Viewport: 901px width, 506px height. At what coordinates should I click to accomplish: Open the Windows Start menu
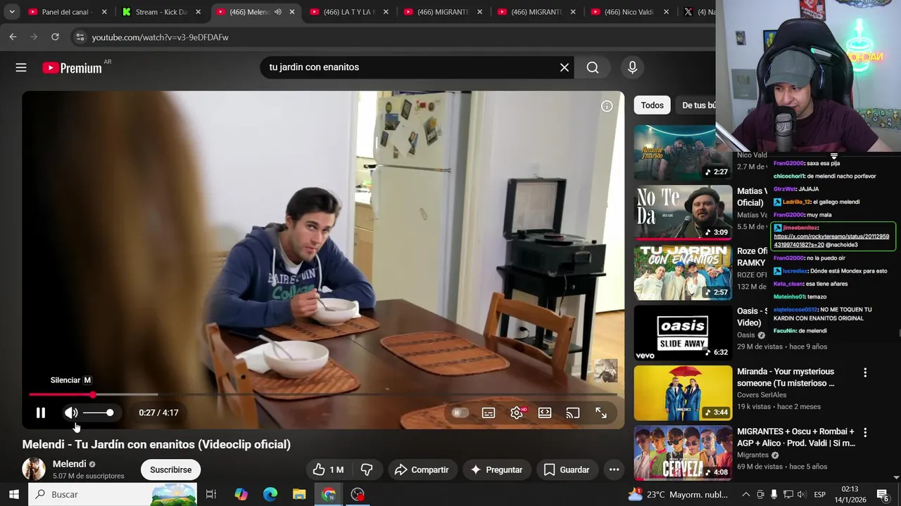pos(13,494)
